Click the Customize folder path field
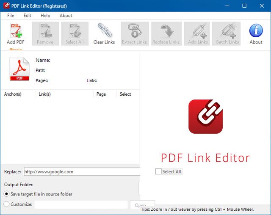271x215 pixels. (x=81, y=204)
